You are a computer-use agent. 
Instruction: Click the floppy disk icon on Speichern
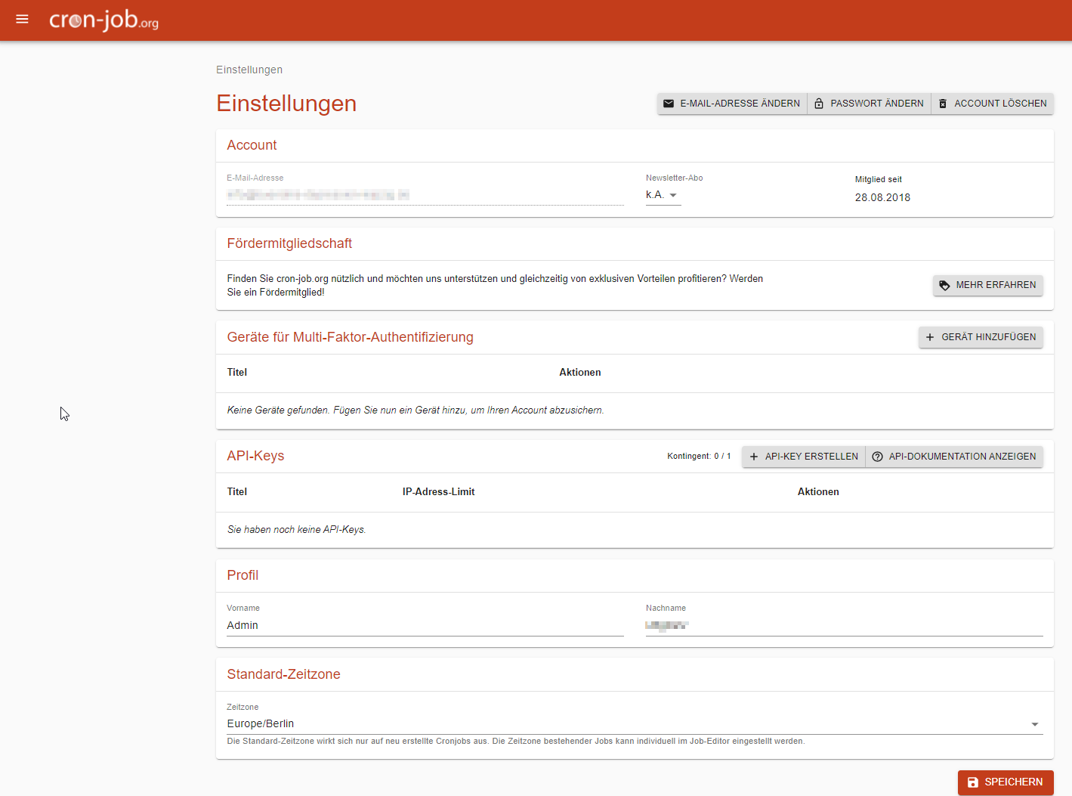click(x=973, y=782)
